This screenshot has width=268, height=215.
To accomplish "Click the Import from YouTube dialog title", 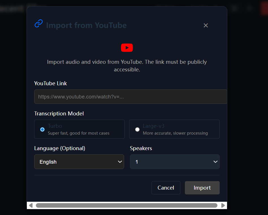I will [x=87, y=25].
